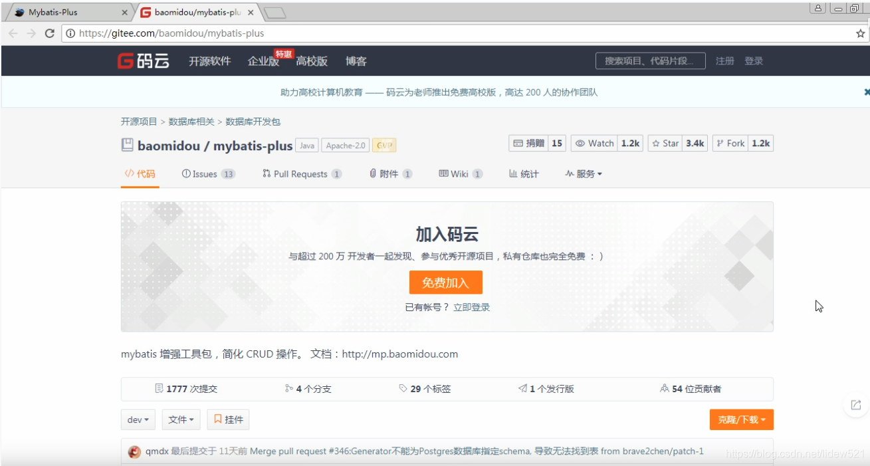Click the qmdx committer avatar
This screenshot has height=466, width=870.
coord(134,451)
